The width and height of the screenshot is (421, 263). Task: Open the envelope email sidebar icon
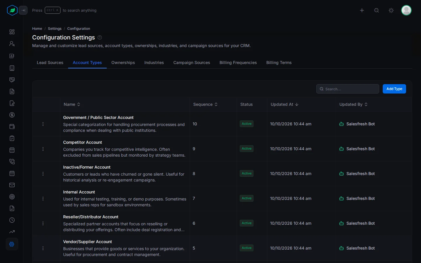[x=12, y=185]
